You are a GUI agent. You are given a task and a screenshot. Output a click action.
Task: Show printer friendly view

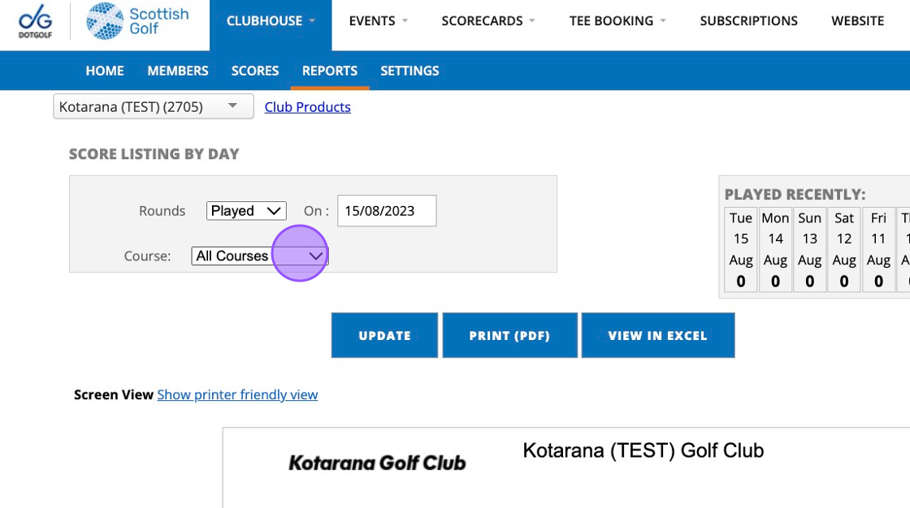(237, 394)
